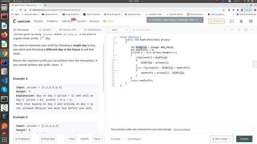Open the Interview nav item
The height and width of the screenshot is (144, 257).
pos(67,21)
